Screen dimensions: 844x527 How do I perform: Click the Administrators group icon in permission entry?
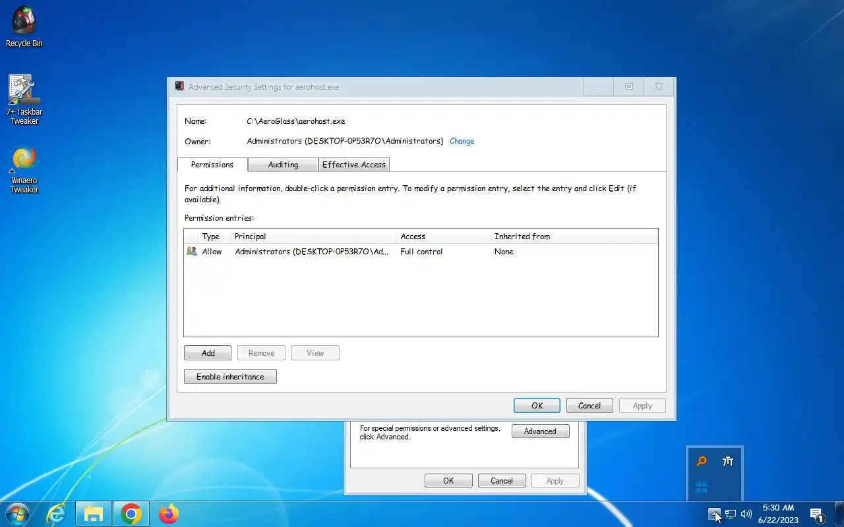(192, 251)
